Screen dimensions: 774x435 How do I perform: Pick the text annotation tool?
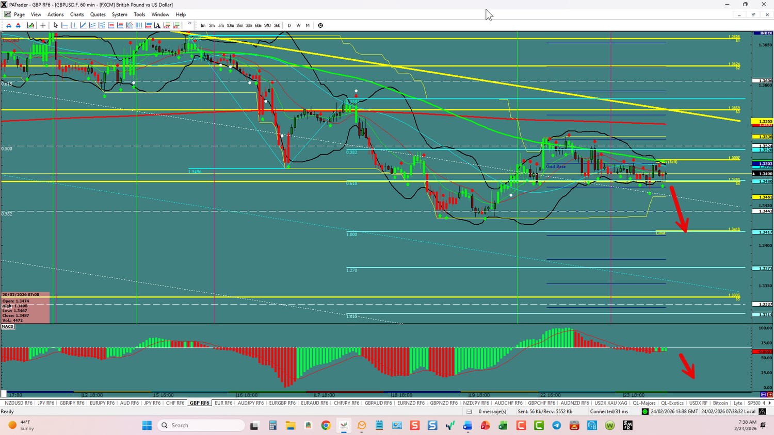157,25
